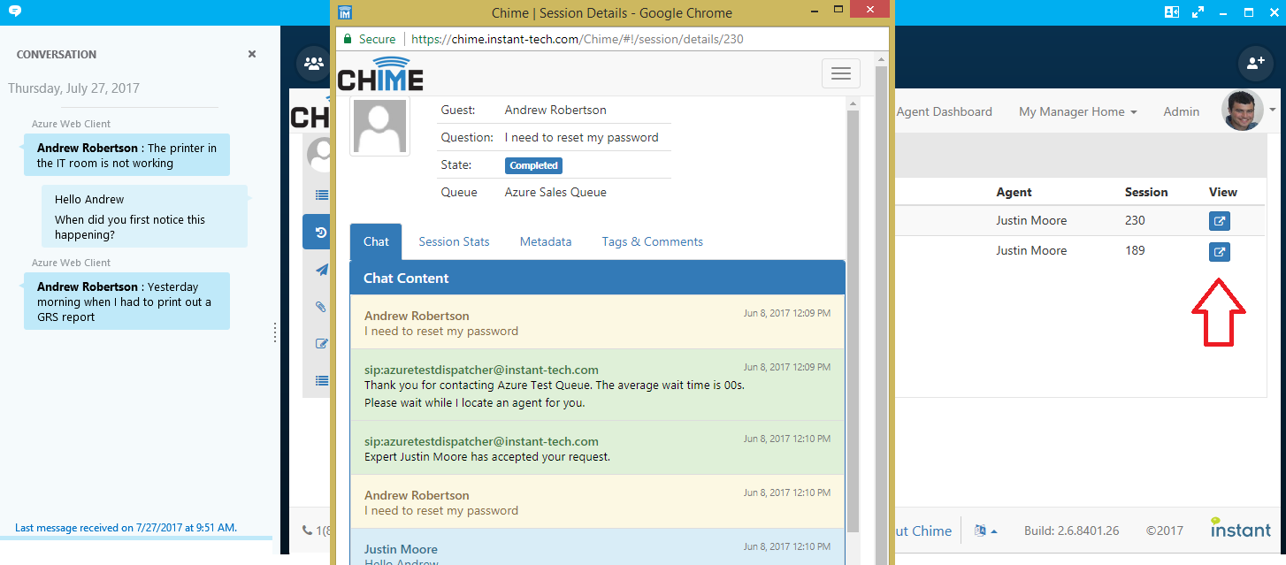Switch to the Session Stats tab
The width and height of the screenshot is (1286, 565).
point(454,241)
